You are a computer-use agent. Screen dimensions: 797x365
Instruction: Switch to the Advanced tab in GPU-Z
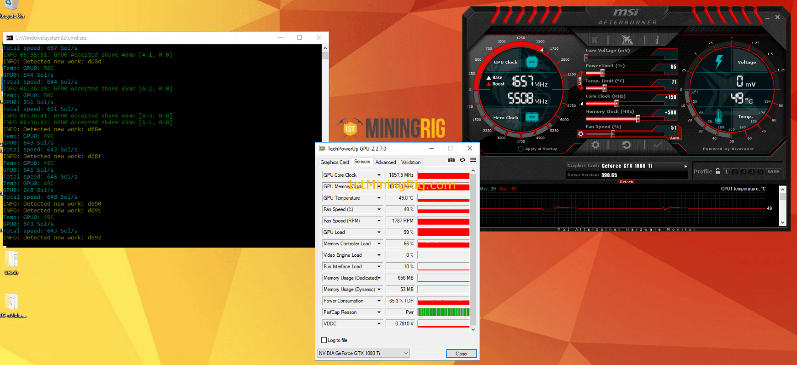click(386, 162)
